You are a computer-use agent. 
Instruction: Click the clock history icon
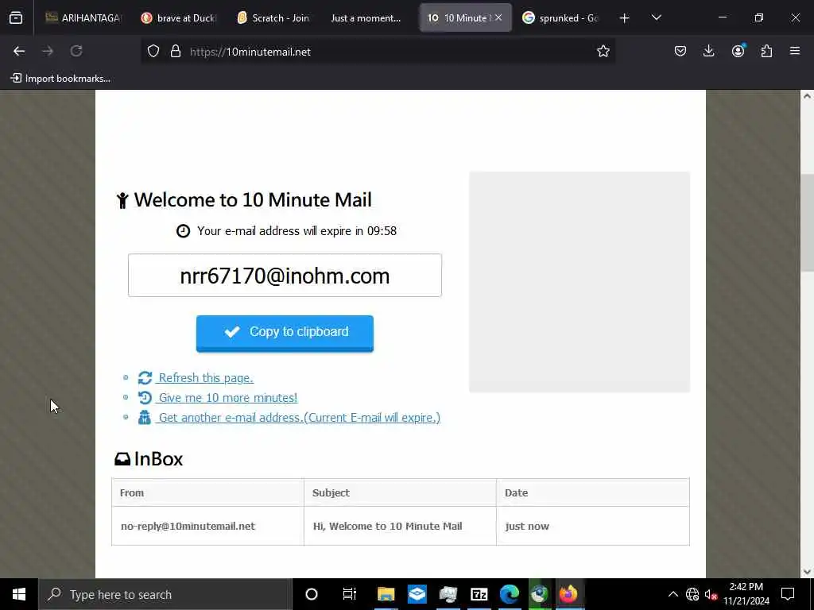click(x=145, y=397)
